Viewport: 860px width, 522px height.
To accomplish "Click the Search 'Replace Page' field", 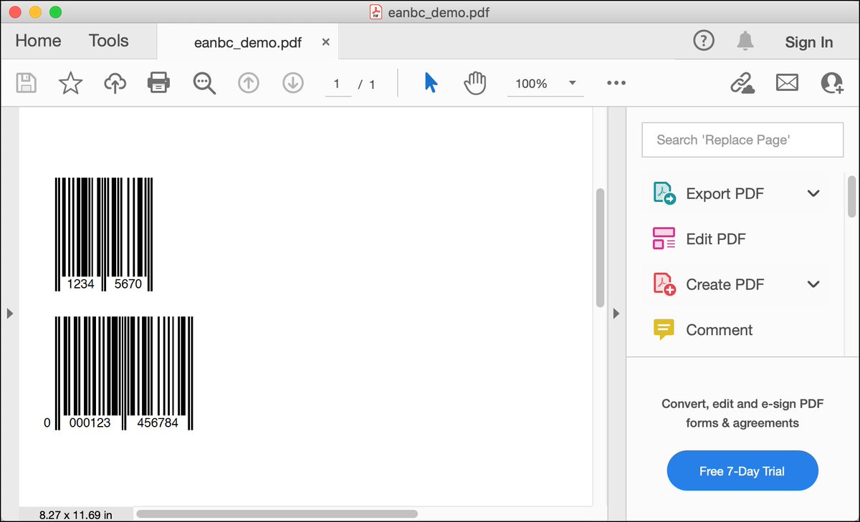I will pyautogui.click(x=742, y=140).
